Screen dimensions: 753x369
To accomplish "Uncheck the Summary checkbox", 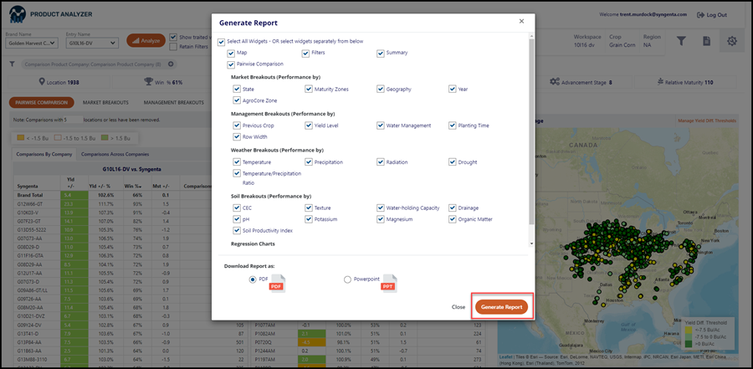I will [381, 54].
